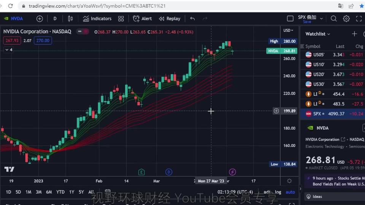This screenshot has height=205, width=365.
Task: Open the go to date calendar icon
Action: [108, 192]
